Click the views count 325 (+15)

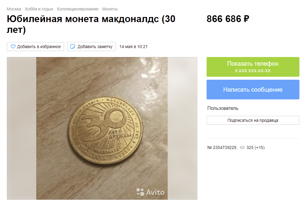coord(255,147)
